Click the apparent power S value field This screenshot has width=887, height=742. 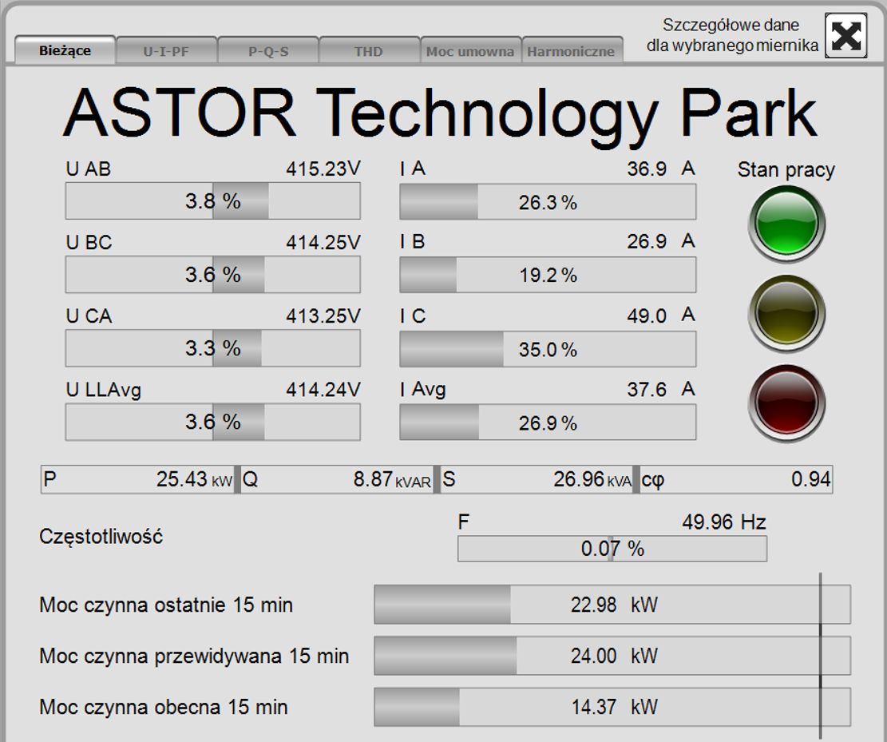(x=536, y=479)
